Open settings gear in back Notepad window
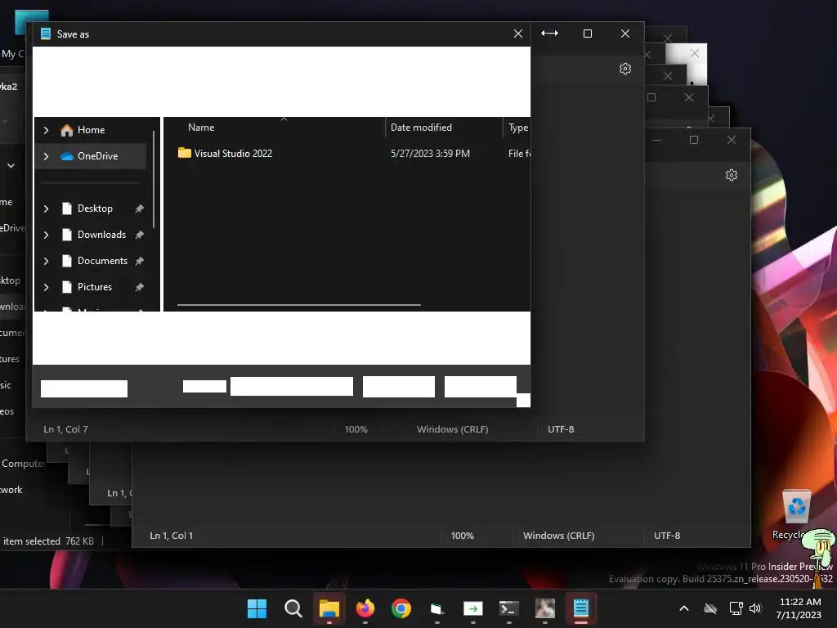837x628 pixels. click(x=732, y=175)
